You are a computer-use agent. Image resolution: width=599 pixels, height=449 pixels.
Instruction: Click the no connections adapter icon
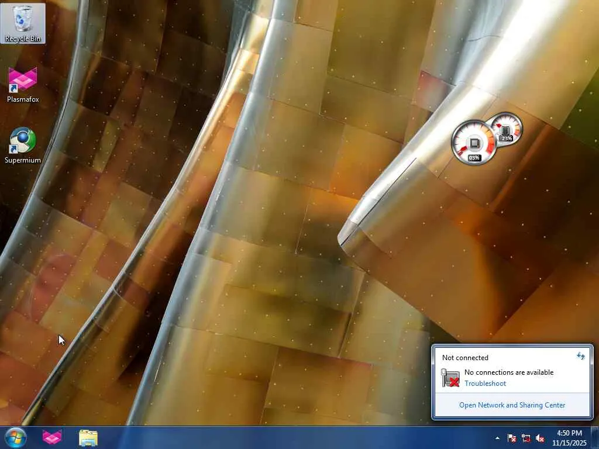tap(450, 378)
